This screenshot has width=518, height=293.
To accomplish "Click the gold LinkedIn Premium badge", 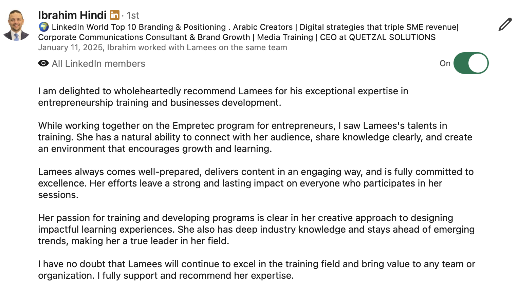I will (x=115, y=15).
